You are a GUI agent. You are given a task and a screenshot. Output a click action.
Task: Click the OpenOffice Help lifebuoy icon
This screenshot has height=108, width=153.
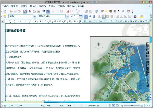click(x=129, y=11)
